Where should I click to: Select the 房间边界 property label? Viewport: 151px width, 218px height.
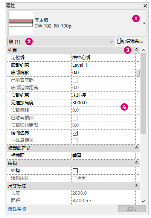pos(20,133)
